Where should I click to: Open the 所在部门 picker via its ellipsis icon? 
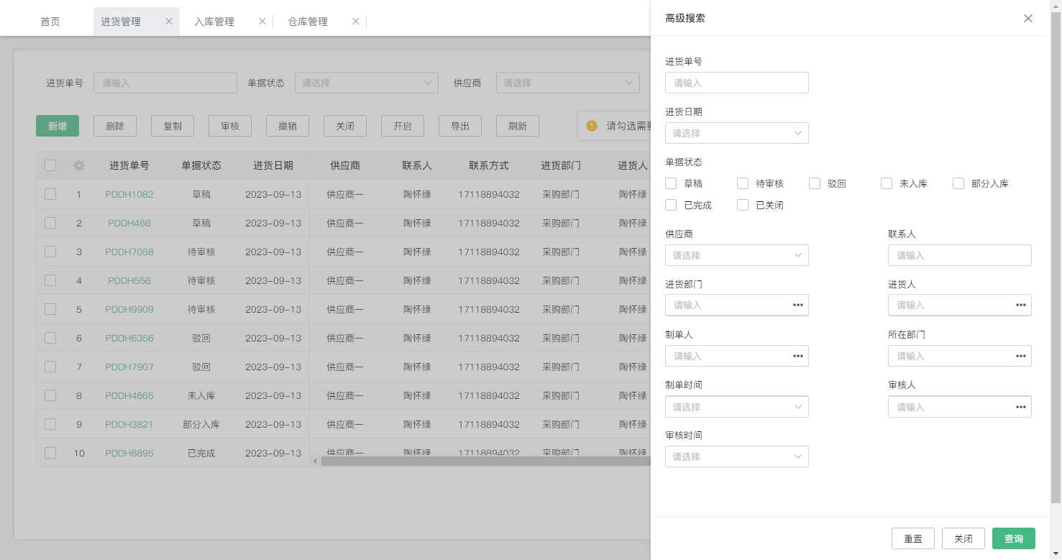pos(1021,356)
